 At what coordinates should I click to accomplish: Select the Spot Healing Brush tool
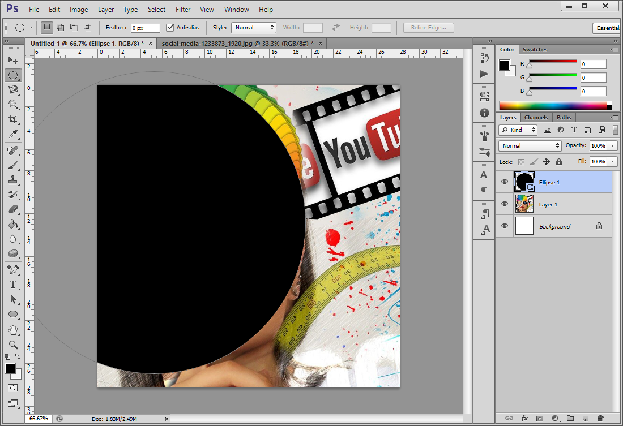pyautogui.click(x=13, y=150)
